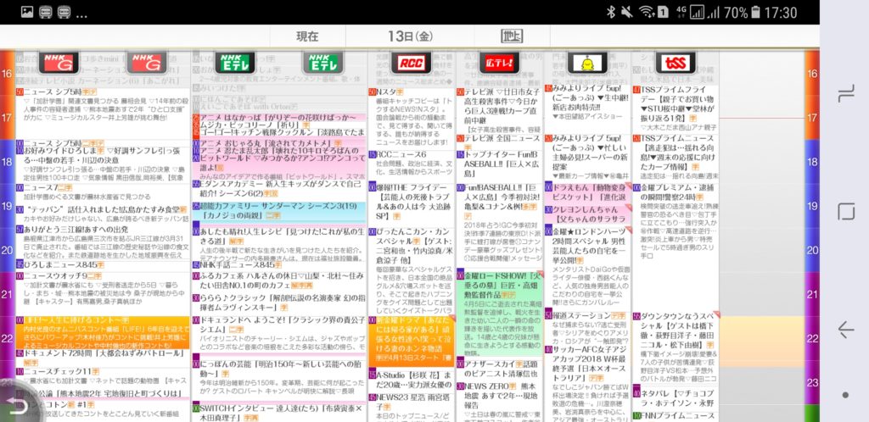Screen dimensions: 869x422
Task: Open the recent apps navigation button
Action: [845, 93]
